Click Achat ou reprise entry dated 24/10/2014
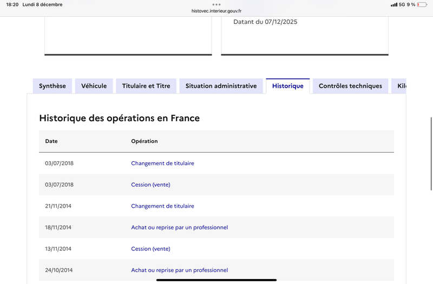The height and width of the screenshot is (284, 433). click(179, 270)
